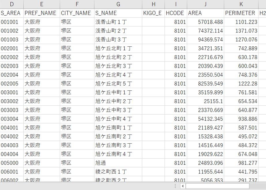This screenshot has height=190, width=266.
Task: Select AREA value 15328.438
Action: tap(206, 136)
